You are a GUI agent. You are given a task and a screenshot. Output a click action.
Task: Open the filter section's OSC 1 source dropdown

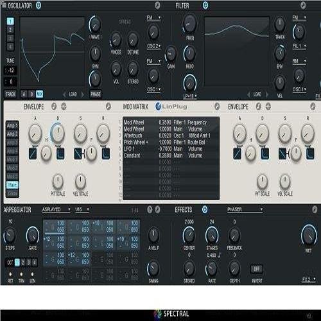(299, 89)
